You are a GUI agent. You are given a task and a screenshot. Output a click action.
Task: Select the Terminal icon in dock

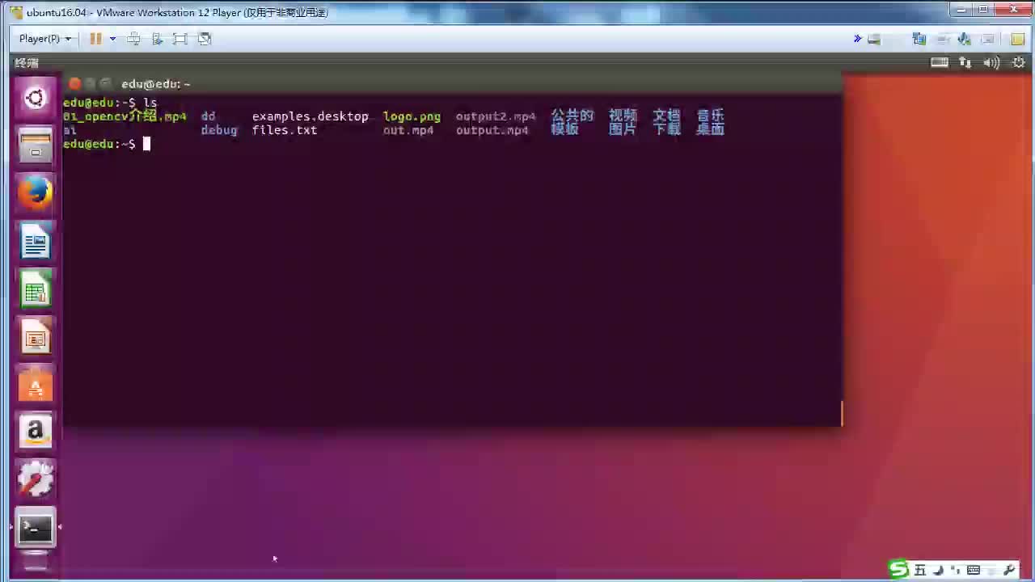[x=35, y=529]
